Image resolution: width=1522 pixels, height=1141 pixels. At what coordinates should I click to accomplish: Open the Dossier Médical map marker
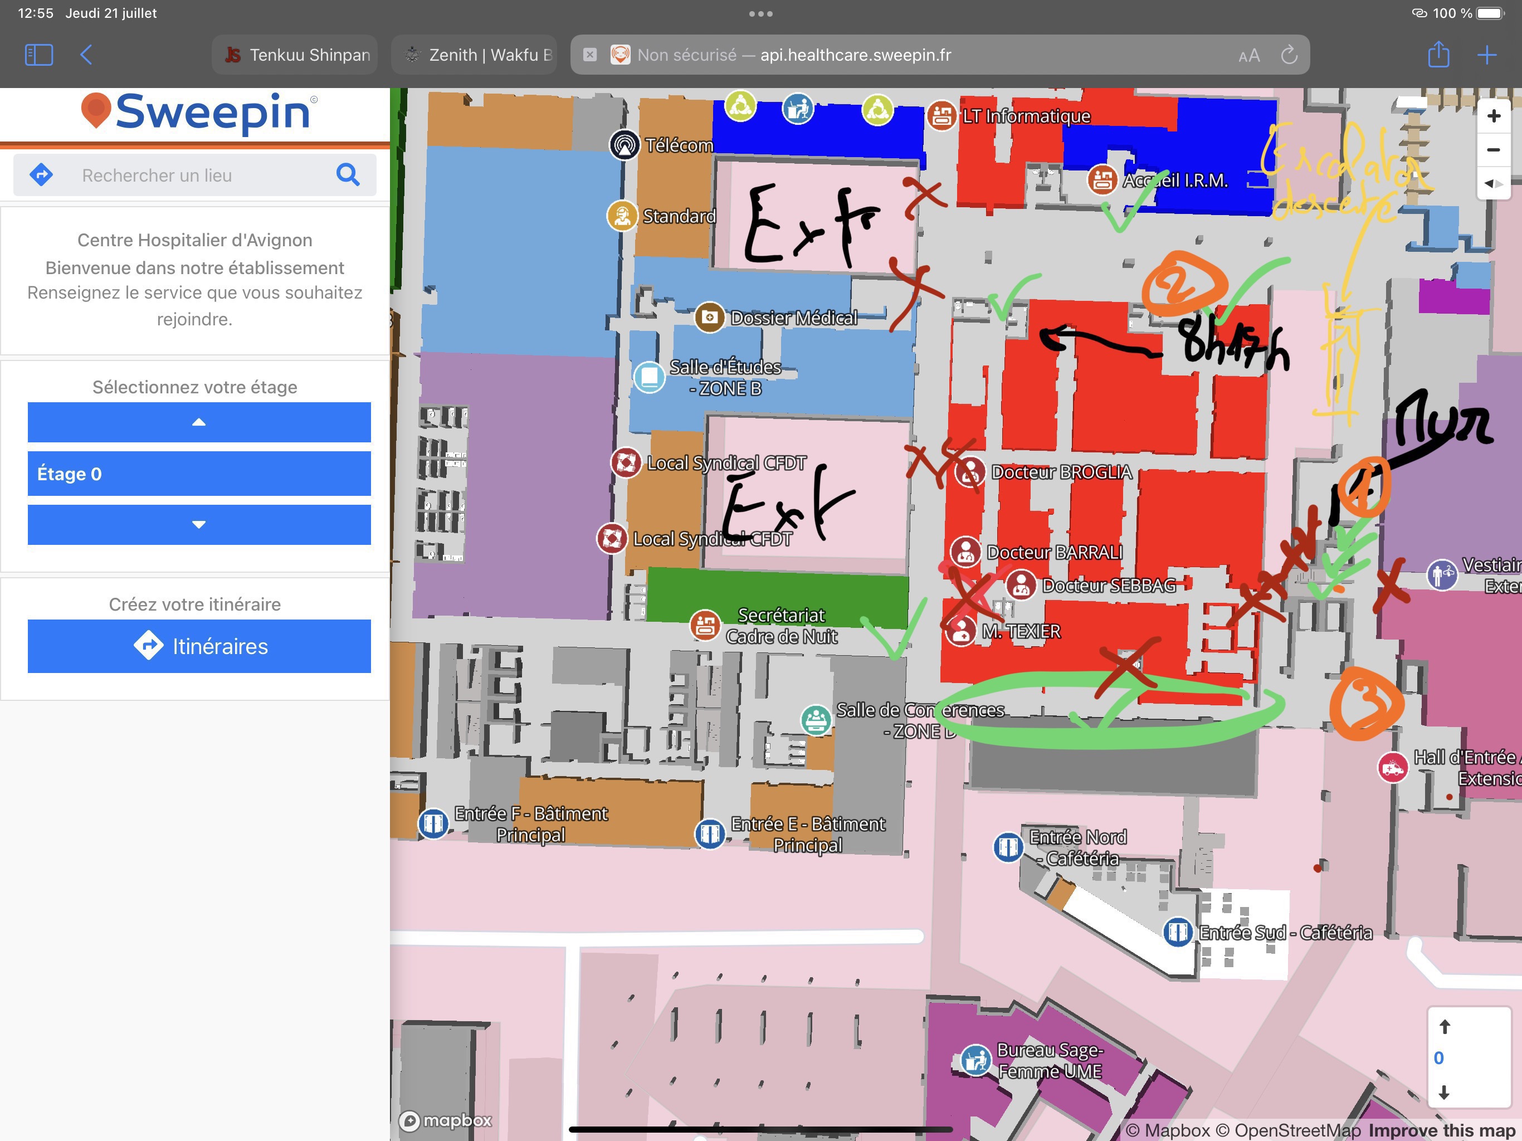709,317
